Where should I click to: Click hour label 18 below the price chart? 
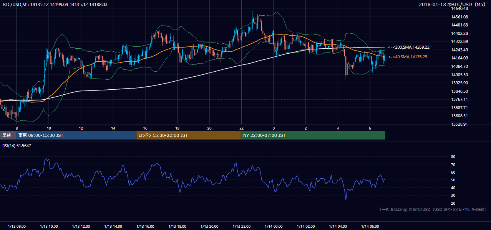(x=177, y=128)
